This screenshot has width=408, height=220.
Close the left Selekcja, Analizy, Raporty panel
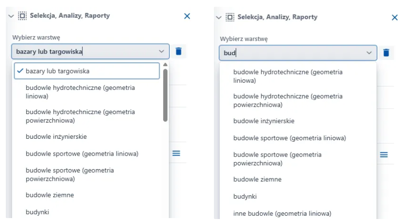(187, 16)
